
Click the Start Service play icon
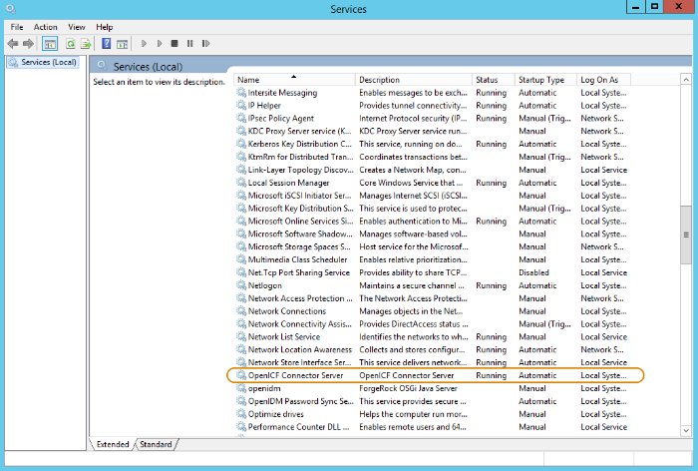pos(144,44)
